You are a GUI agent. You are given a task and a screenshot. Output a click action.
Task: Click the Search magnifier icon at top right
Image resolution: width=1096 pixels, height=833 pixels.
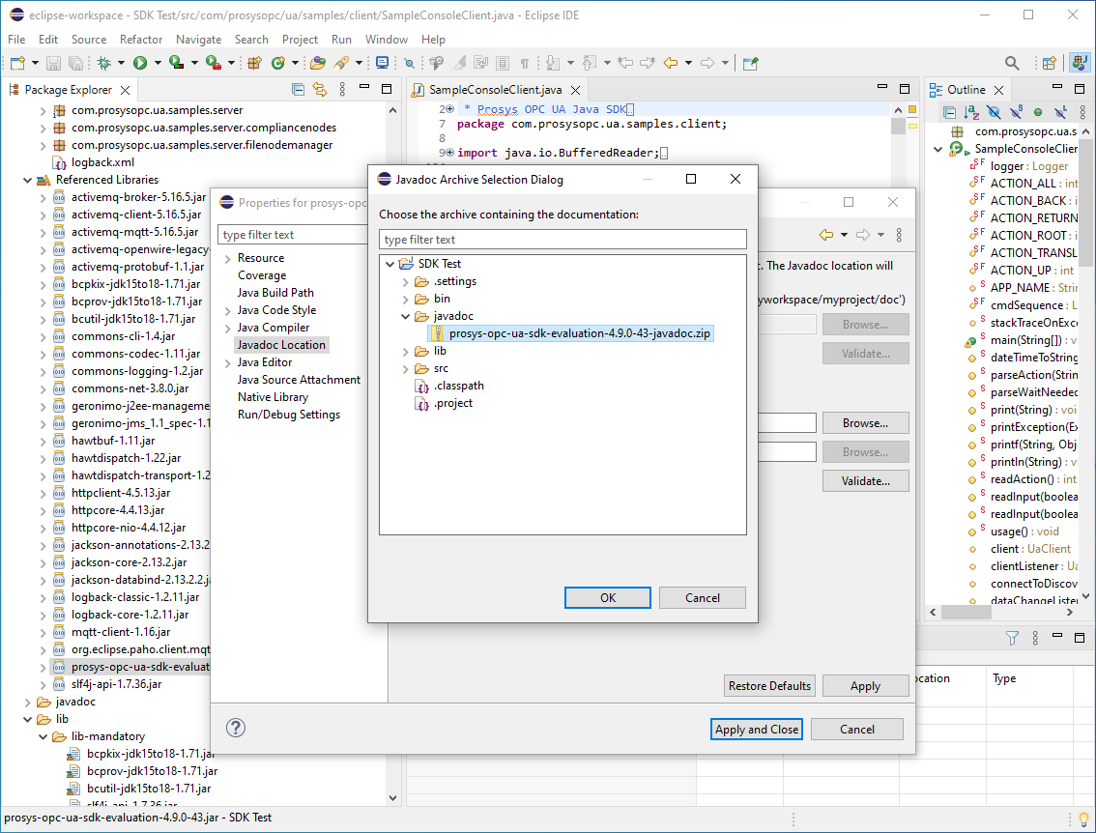pos(1012,63)
